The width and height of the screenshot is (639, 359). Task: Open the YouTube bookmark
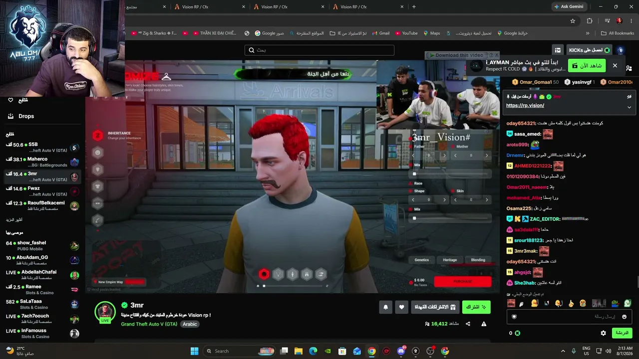click(406, 33)
